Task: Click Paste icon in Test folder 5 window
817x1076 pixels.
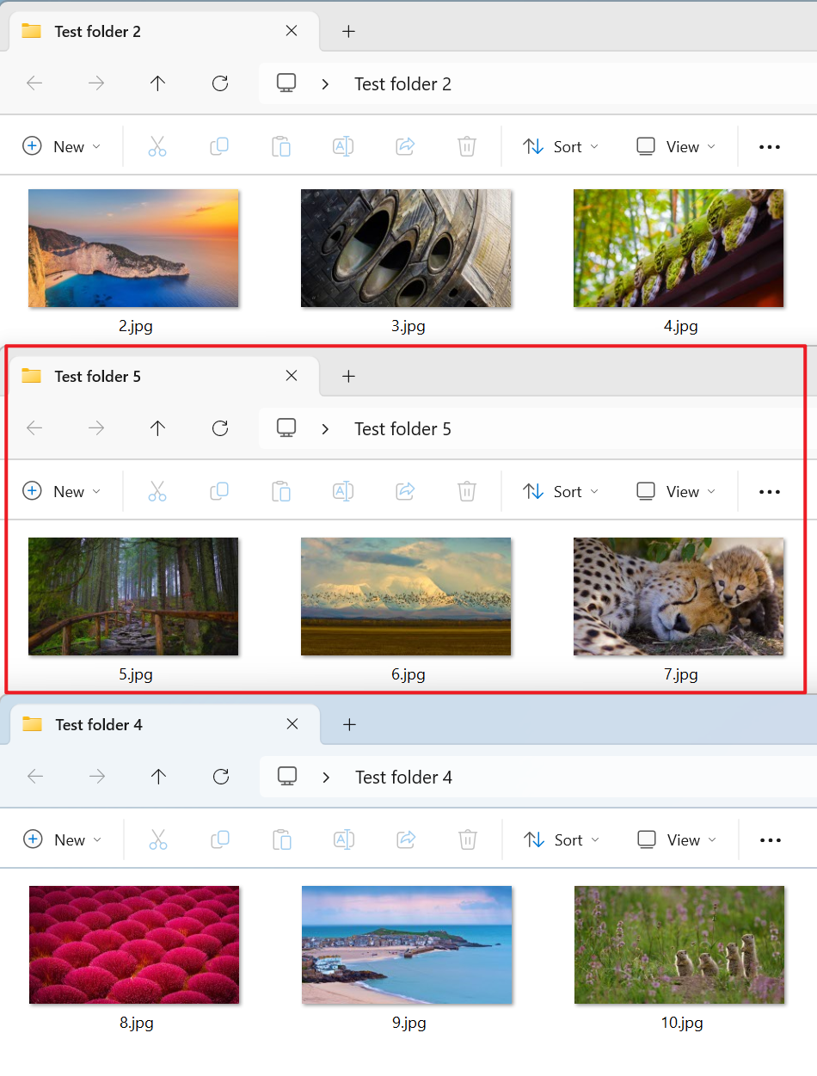Action: point(280,491)
